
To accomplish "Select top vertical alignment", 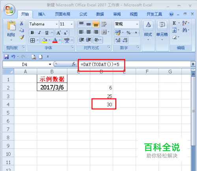I will (81, 24).
